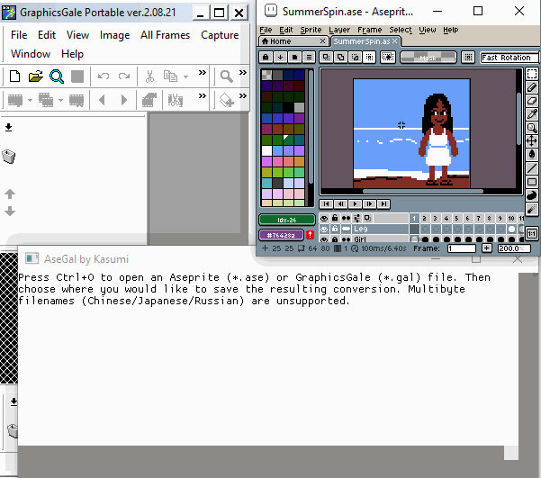This screenshot has width=541, height=478.
Task: Open GraphicsGale All Frames menu
Action: point(165,35)
